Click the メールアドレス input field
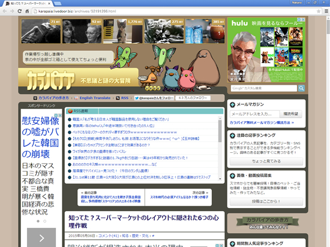Viewport: 330px width, 247px height. pyautogui.click(x=254, y=114)
